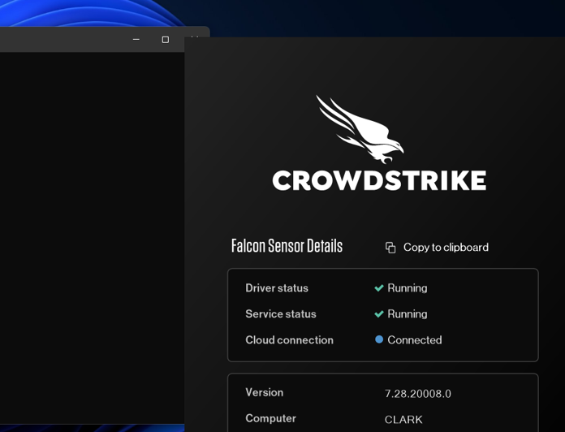
Task: Click the green checkmark for Service status
Action: point(379,313)
